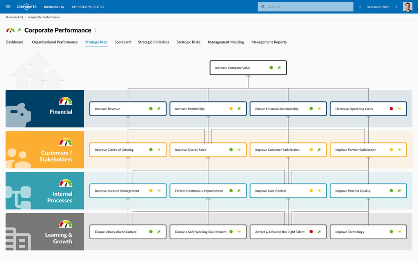The image size is (418, 261).
Task: Select the Financial perspective gauge icon
Action: point(64,100)
